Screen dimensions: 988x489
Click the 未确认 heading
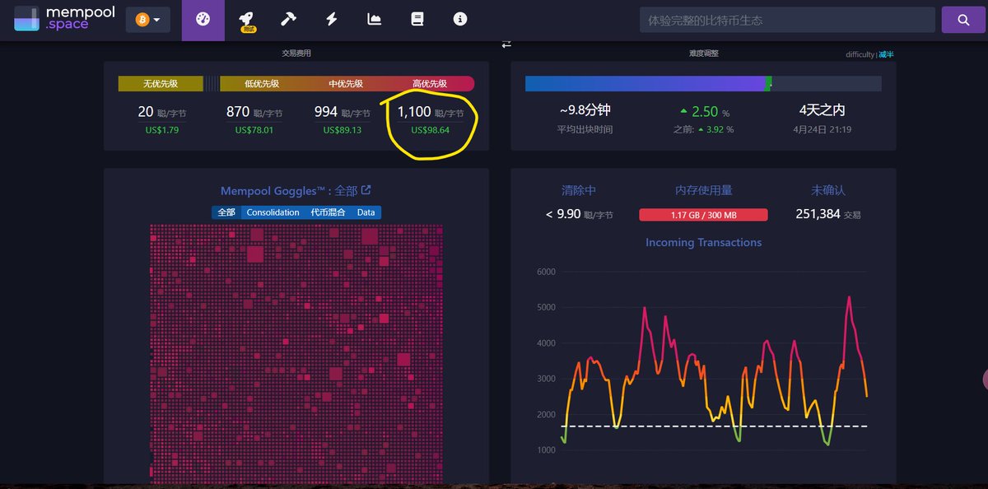tap(827, 190)
